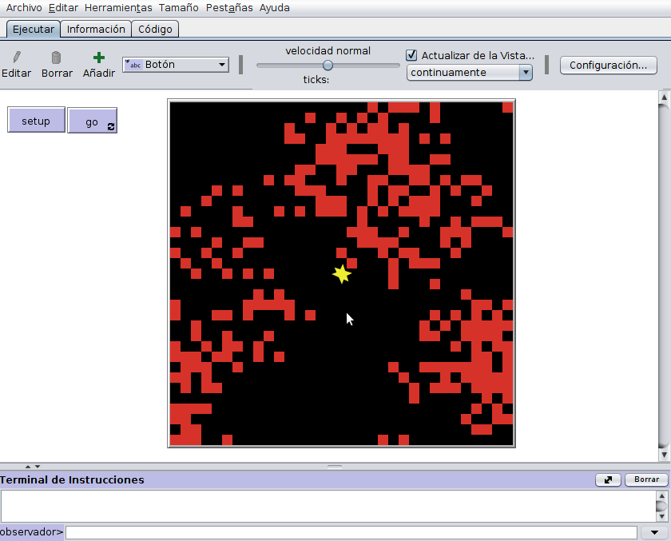Click the terminal output scrollbar up arrow
Image resolution: width=671 pixels, height=541 pixels.
tap(661, 496)
